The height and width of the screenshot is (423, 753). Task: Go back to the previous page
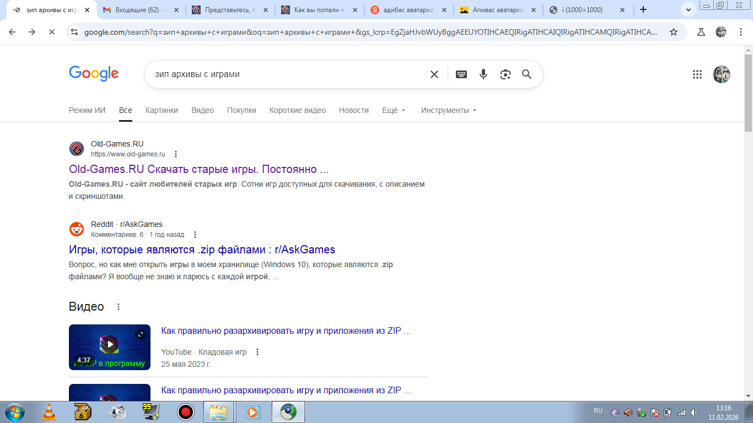13,32
